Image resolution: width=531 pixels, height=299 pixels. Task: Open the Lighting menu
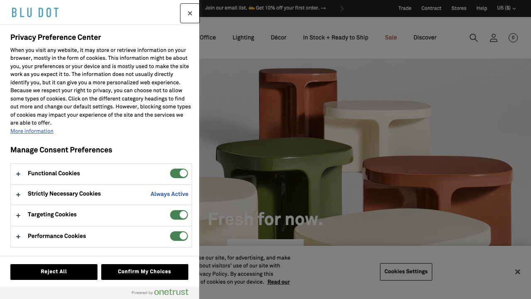point(243,37)
